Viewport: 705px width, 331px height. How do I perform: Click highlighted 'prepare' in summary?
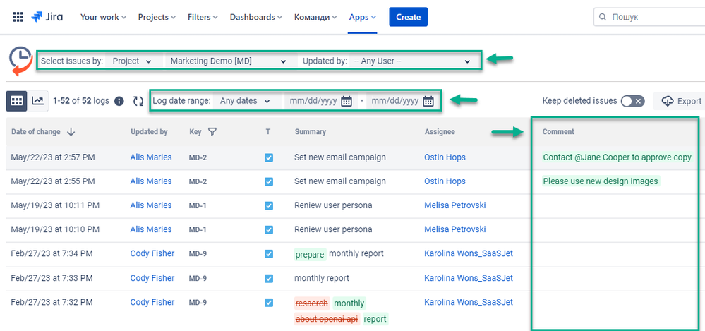(311, 255)
